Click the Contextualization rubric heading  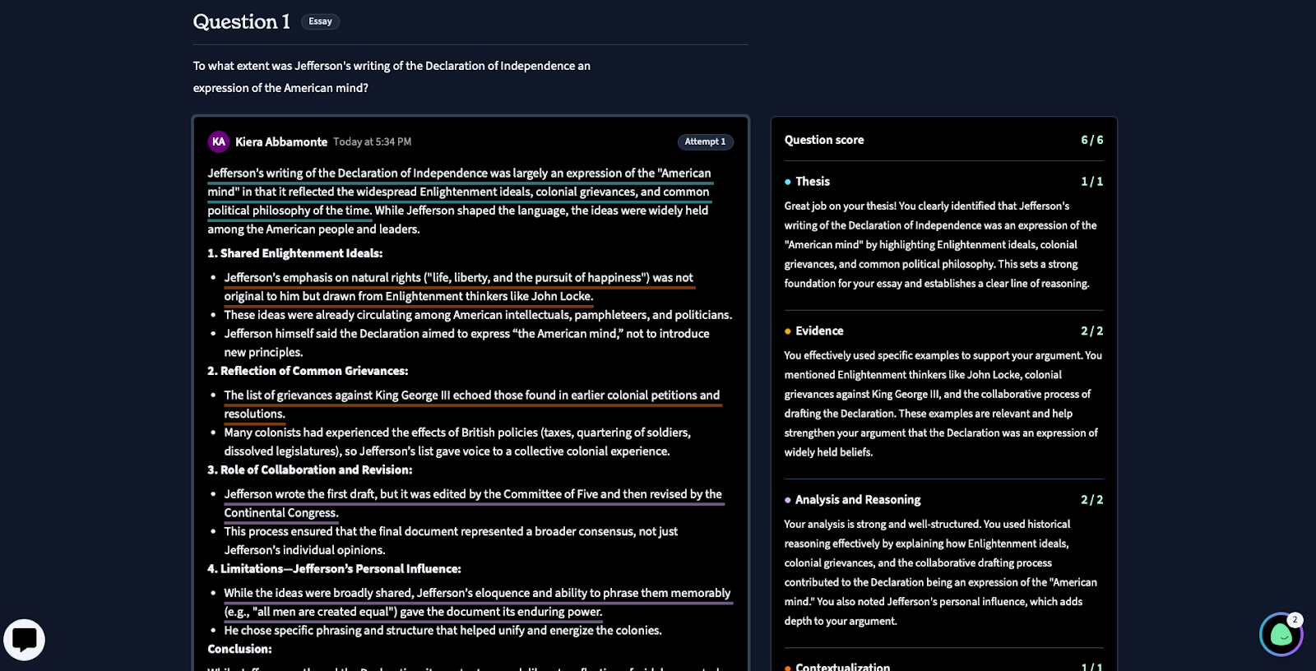(842, 666)
